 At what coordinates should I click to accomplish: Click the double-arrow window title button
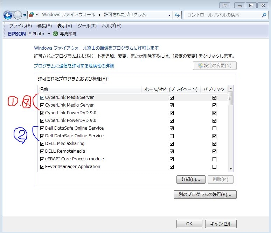pyautogui.click(x=224, y=5)
